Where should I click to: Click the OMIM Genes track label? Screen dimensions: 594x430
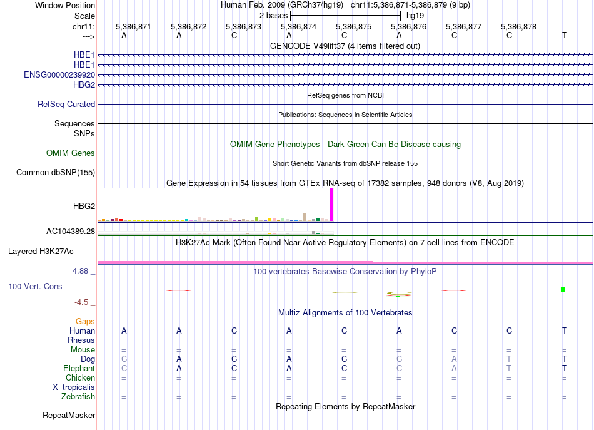(x=71, y=153)
